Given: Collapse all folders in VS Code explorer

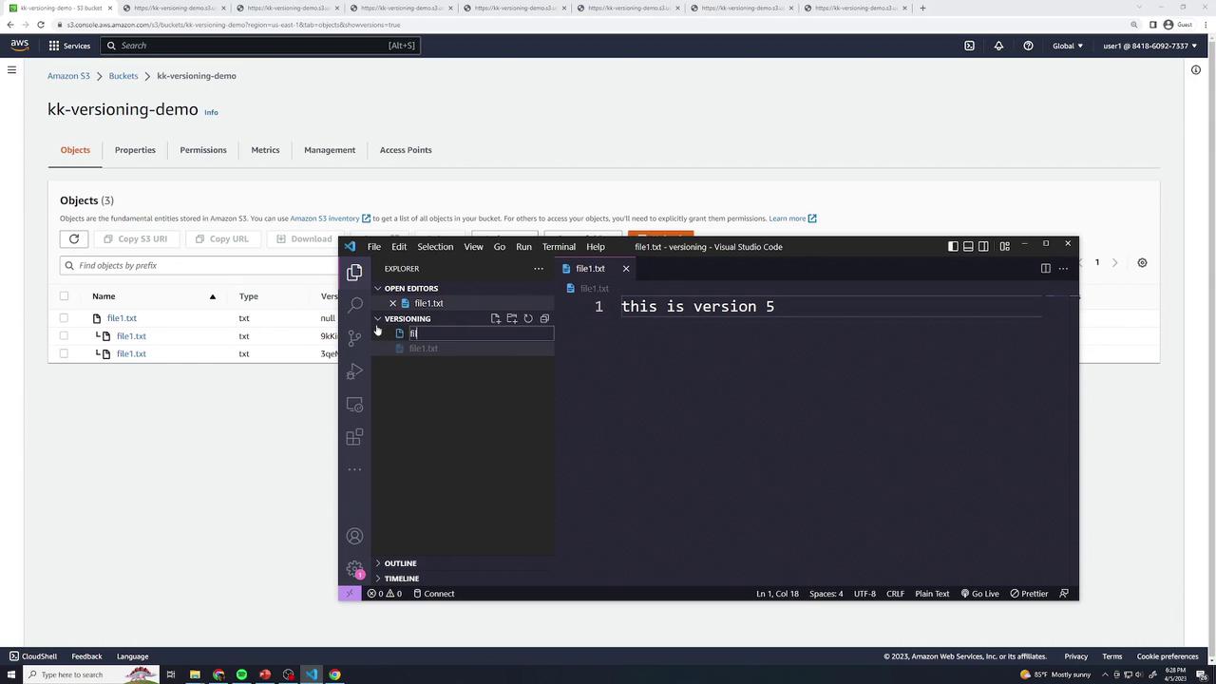Looking at the screenshot, I should pos(544,318).
